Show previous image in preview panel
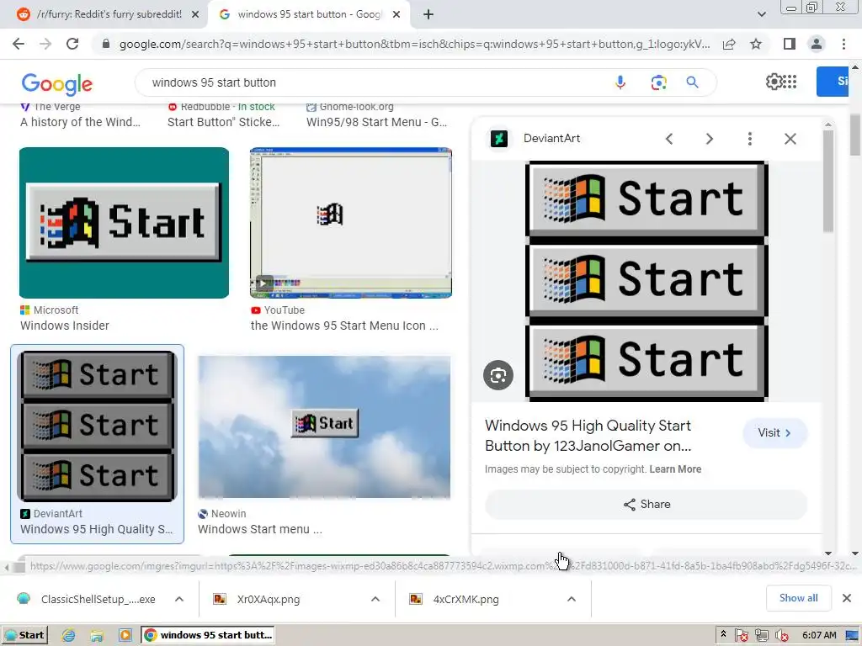Image resolution: width=862 pixels, height=646 pixels. click(x=669, y=139)
